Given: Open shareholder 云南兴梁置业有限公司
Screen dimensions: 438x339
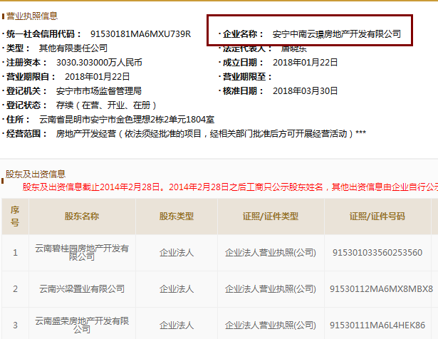Looking at the screenshot, I should [82, 288].
